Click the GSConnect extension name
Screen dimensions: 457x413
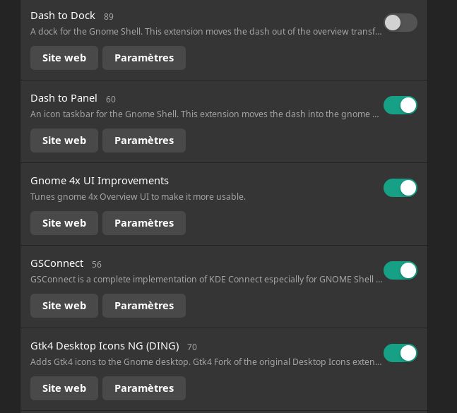tap(57, 263)
